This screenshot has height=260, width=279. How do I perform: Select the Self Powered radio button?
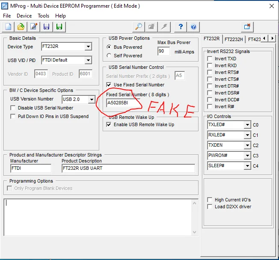click(109, 56)
